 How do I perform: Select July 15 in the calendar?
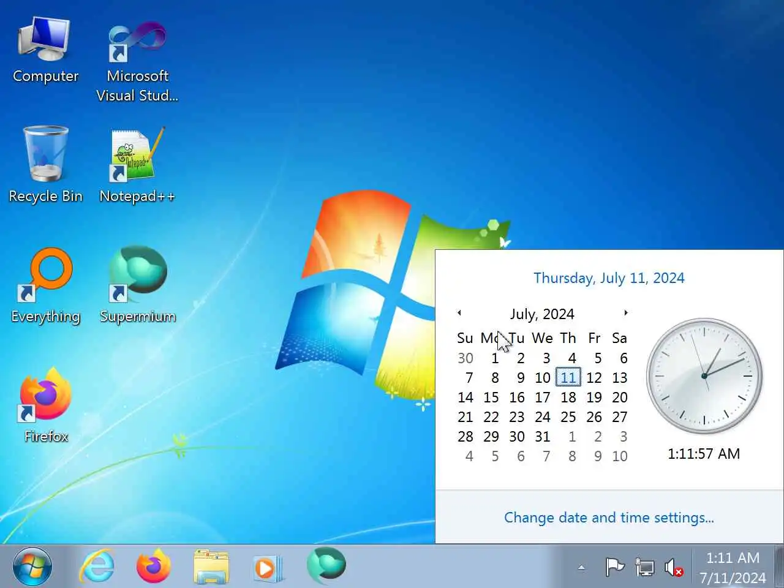coord(491,398)
